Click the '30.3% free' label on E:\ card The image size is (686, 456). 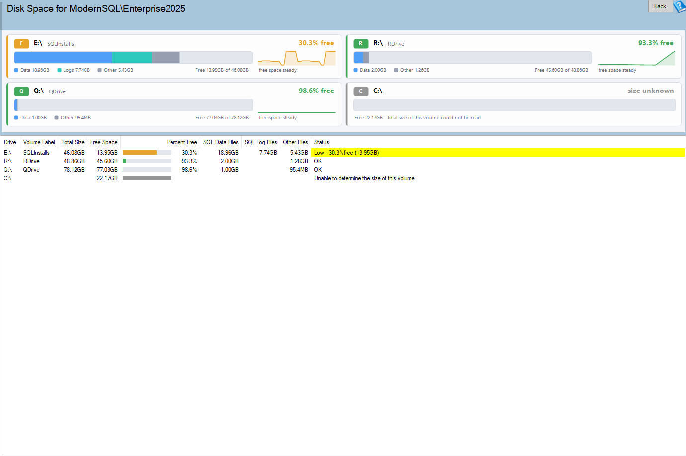pos(316,43)
